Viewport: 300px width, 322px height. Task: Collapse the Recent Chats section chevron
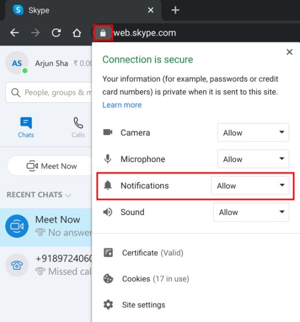coord(69,195)
